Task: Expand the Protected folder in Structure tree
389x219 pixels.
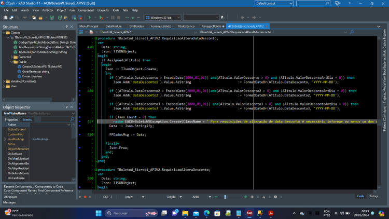Action: pyautogui.click(x=11, y=57)
